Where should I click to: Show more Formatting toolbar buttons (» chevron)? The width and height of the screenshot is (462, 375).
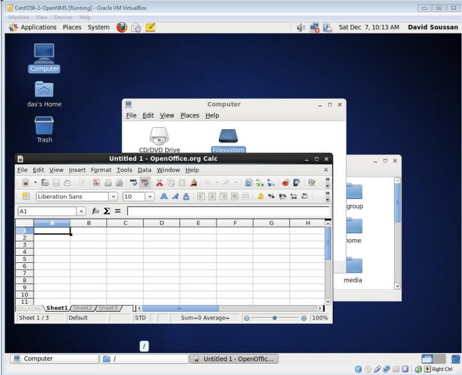pyautogui.click(x=327, y=193)
